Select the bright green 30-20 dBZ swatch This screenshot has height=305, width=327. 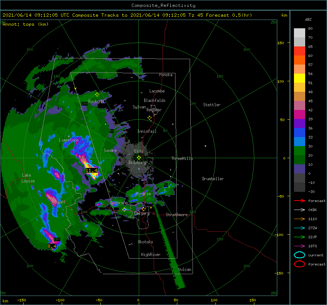coord(299,151)
